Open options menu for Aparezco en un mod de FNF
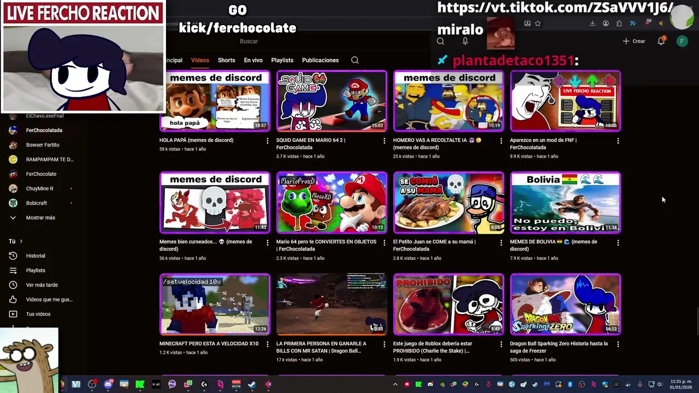This screenshot has height=393, width=699. click(x=618, y=141)
